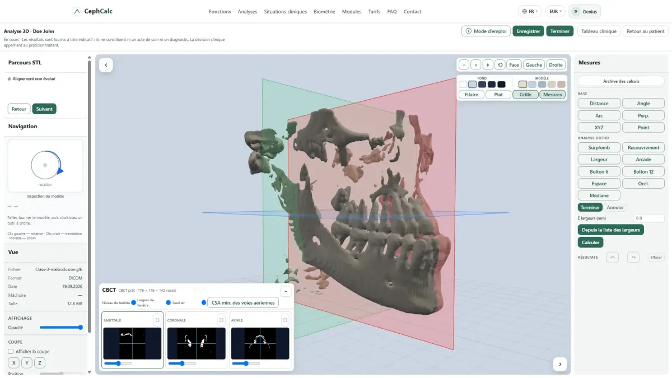Open the FR language dropdown

pyautogui.click(x=530, y=11)
